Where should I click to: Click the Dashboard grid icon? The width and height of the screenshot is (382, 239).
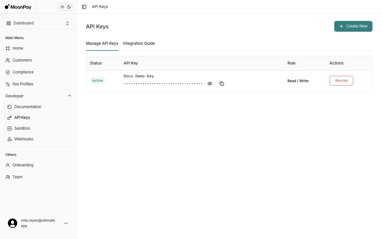click(9, 23)
